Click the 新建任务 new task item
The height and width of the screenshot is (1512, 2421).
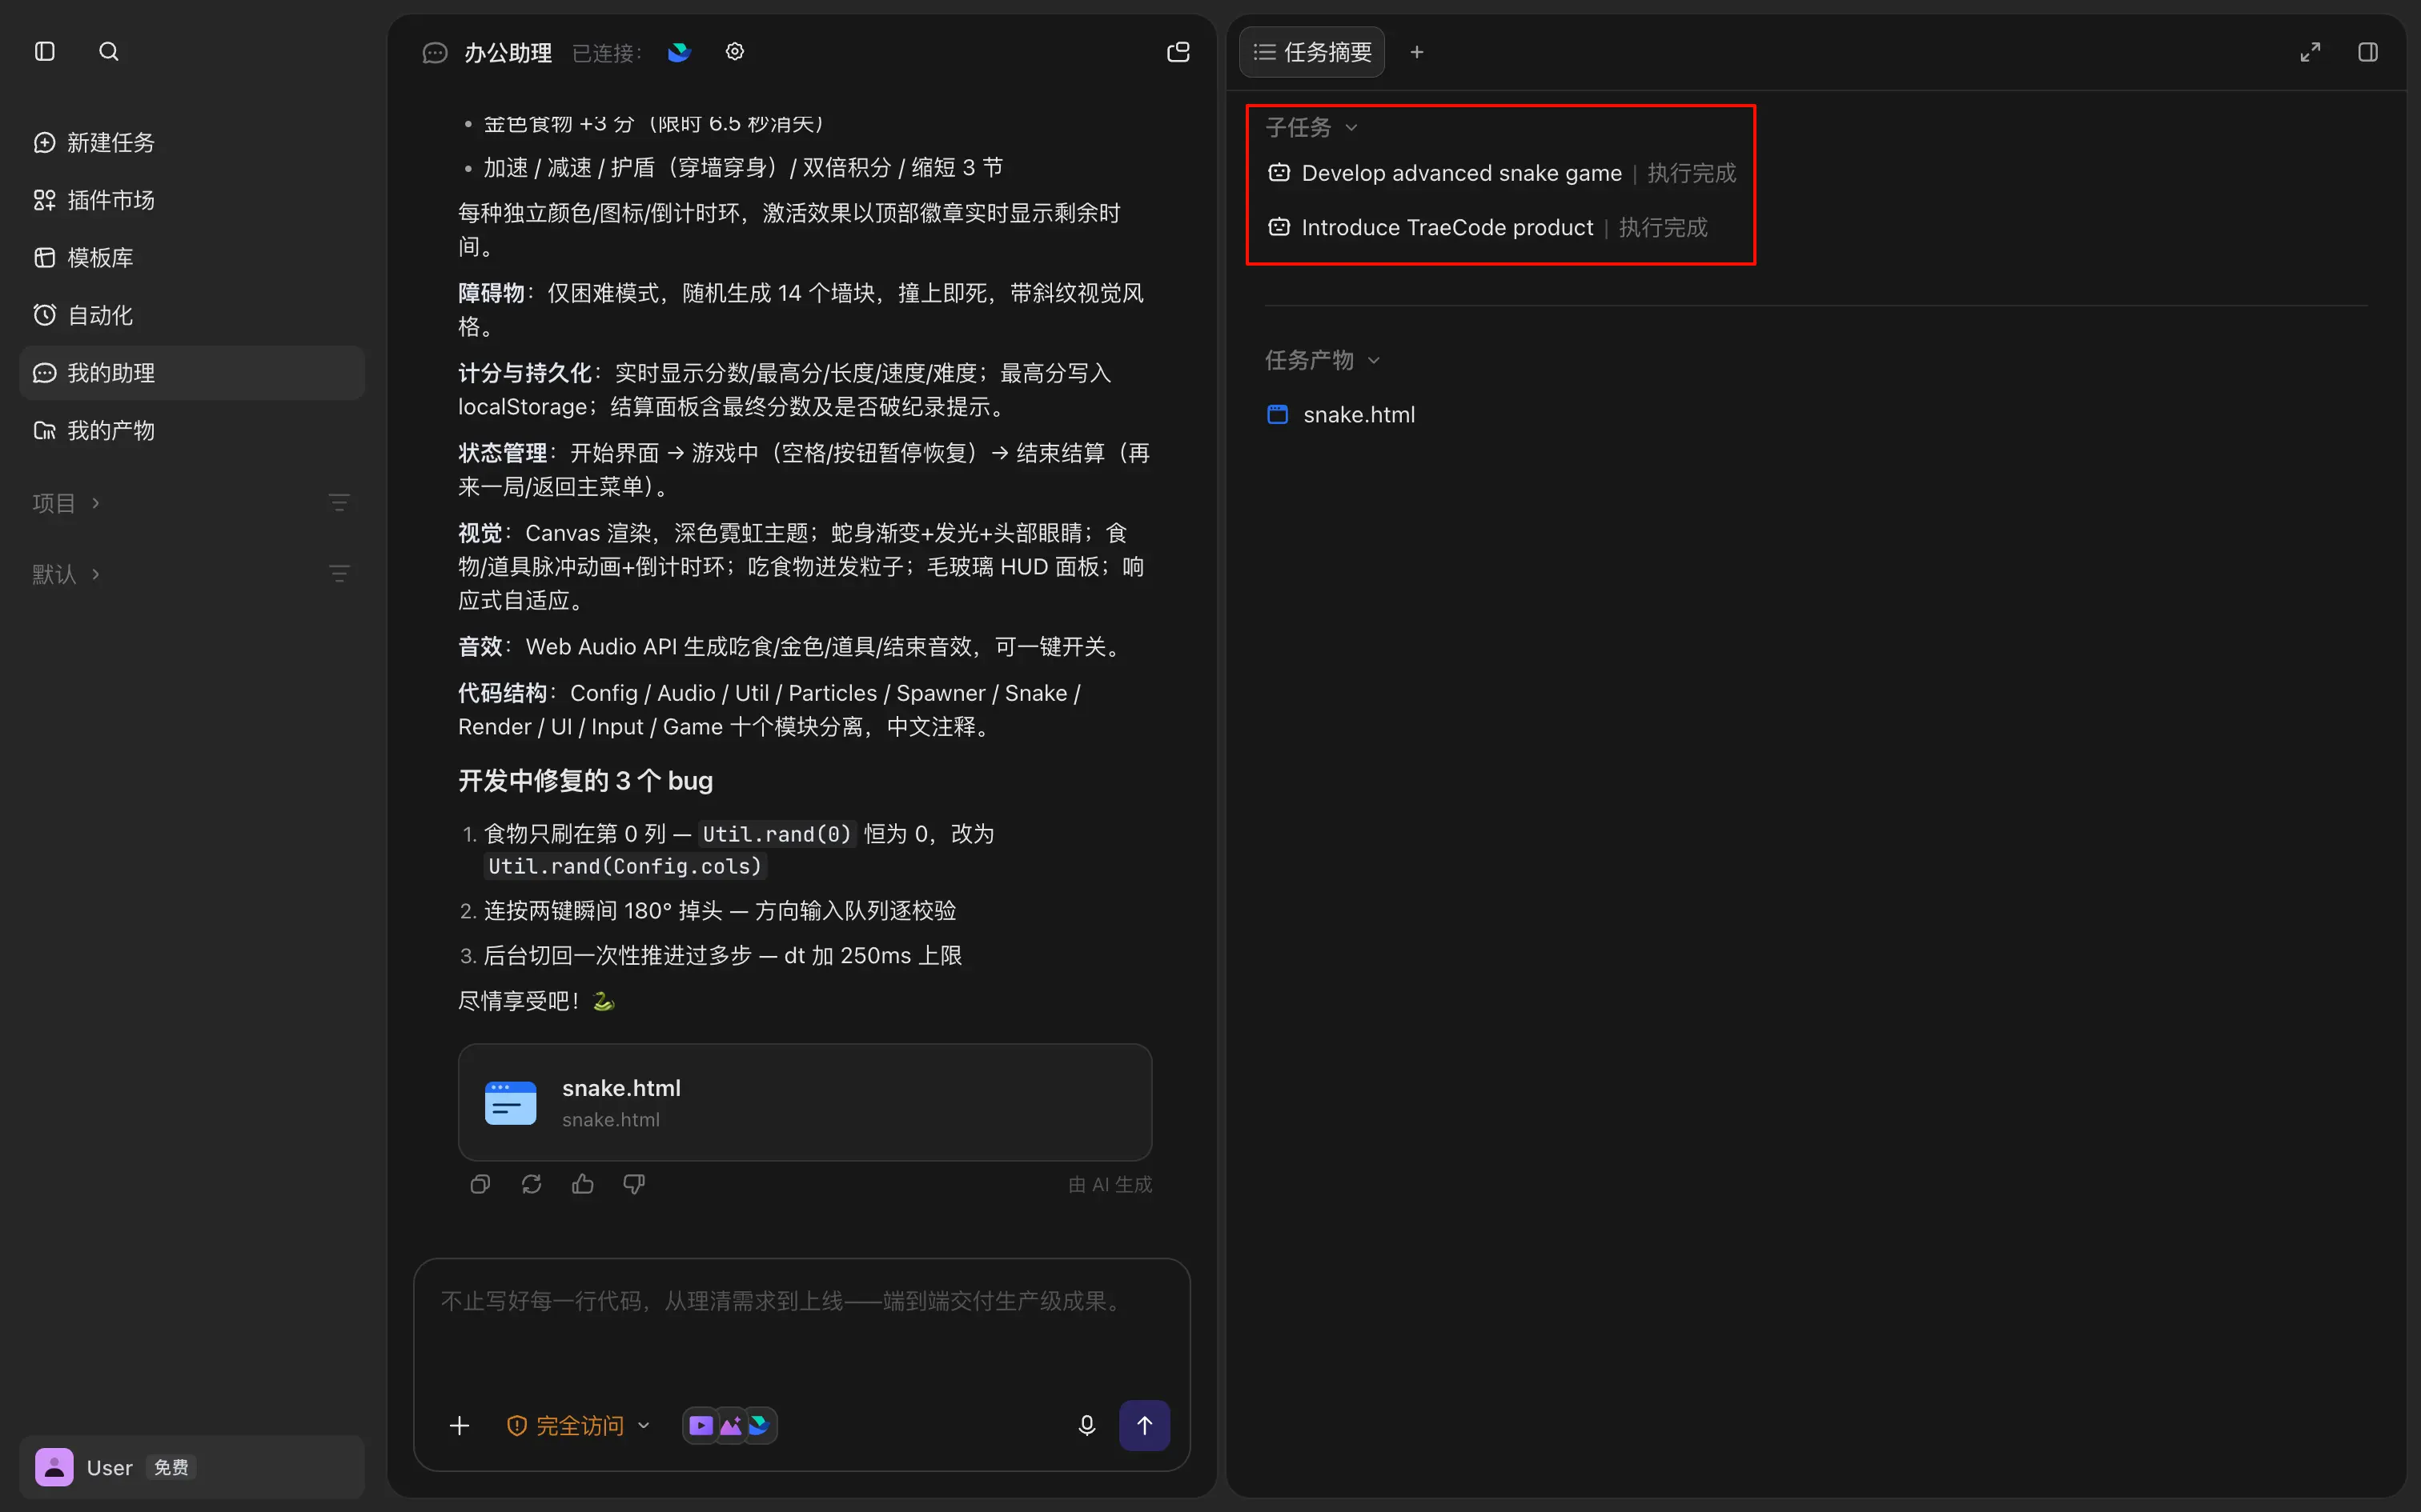click(192, 143)
